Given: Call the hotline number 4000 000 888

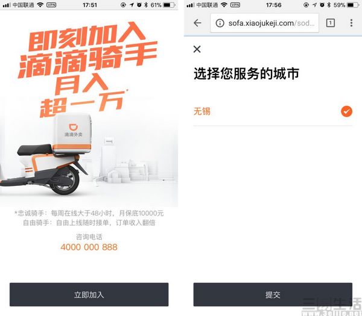Looking at the screenshot, I should point(89,247).
